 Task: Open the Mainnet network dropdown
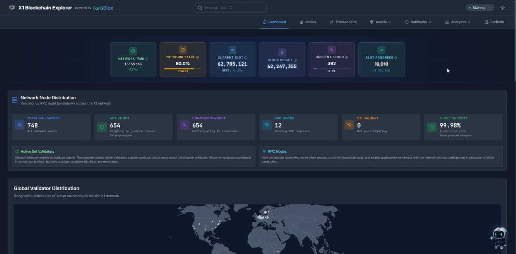tap(480, 8)
